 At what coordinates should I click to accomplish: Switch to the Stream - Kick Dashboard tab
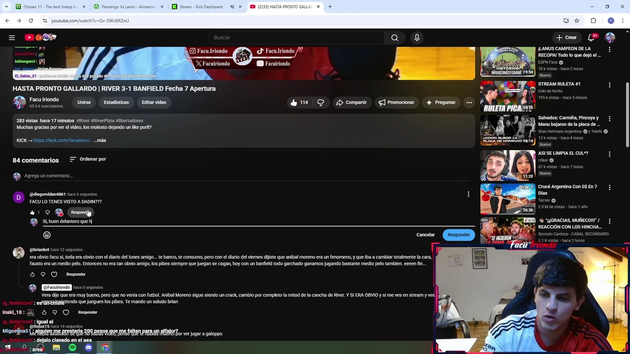[x=207, y=7]
